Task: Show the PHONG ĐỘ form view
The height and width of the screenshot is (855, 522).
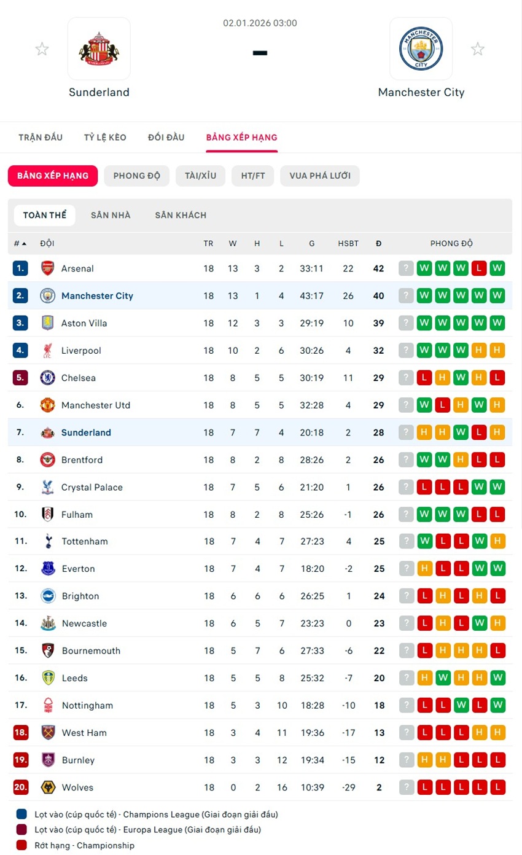Action: (136, 176)
